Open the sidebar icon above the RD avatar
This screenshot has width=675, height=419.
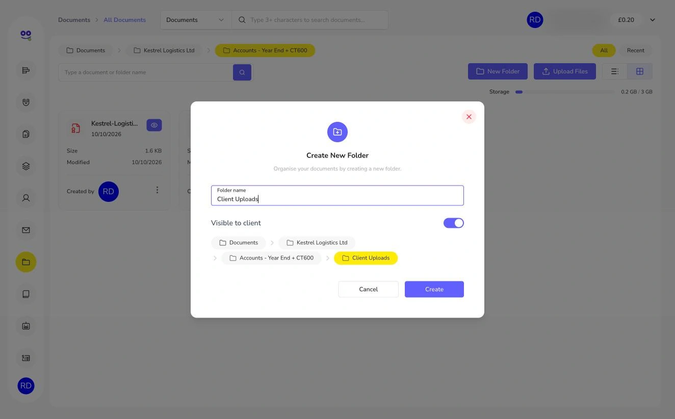(x=26, y=358)
